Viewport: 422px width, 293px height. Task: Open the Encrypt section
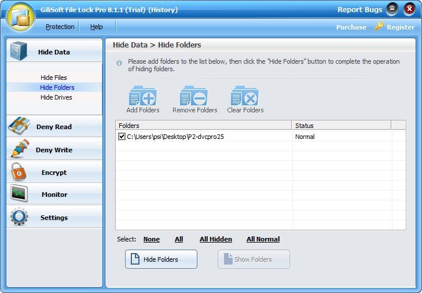pyautogui.click(x=54, y=172)
